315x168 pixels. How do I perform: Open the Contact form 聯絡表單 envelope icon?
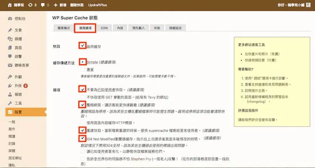point(10,65)
